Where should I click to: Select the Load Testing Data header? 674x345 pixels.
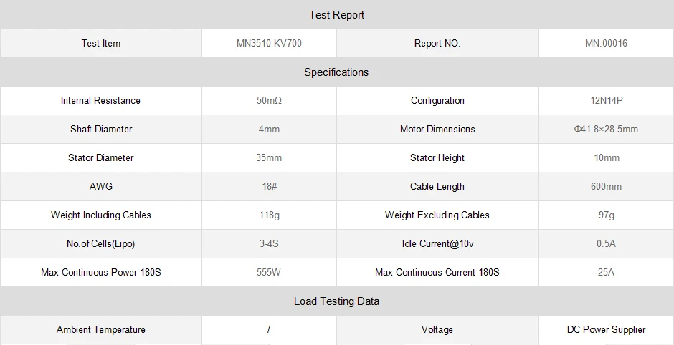coord(336,301)
